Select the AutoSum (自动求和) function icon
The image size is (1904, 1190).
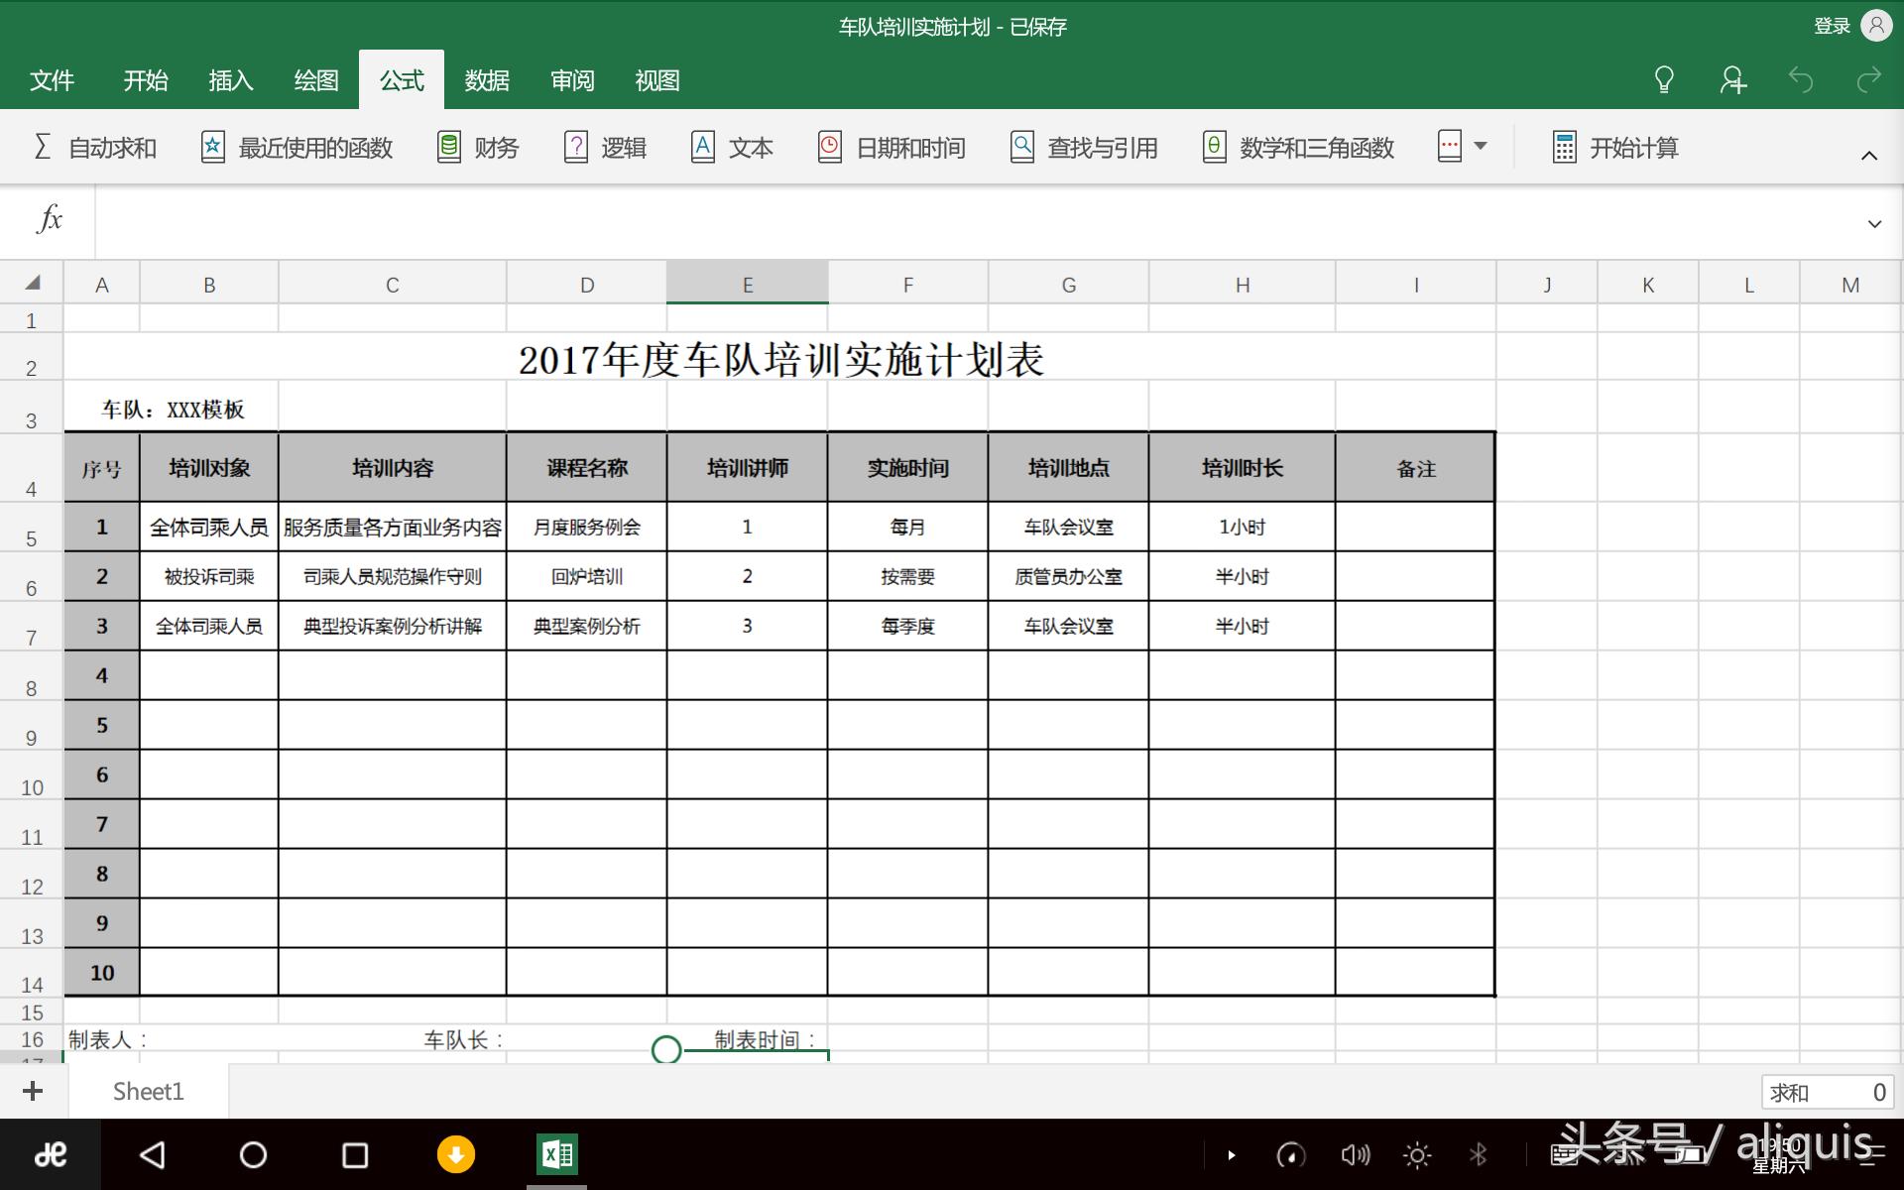94,147
